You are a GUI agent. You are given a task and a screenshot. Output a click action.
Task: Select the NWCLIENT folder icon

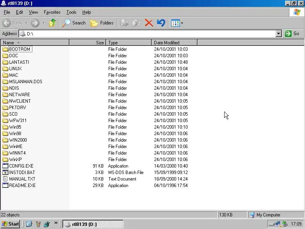click(x=5, y=101)
